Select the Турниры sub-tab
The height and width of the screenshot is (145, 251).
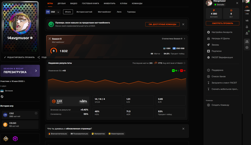131,12
